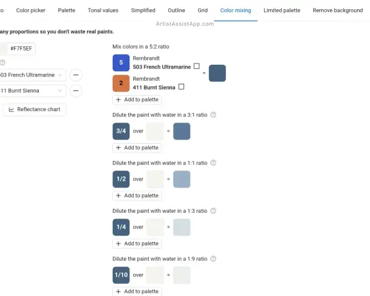
Task: Go to the Remove background tab
Action: (338, 10)
